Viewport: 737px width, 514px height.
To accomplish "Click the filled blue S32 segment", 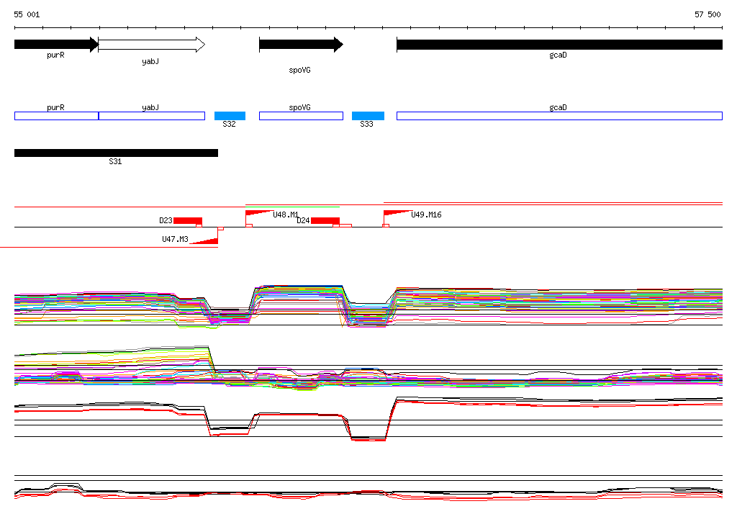I will pyautogui.click(x=230, y=116).
